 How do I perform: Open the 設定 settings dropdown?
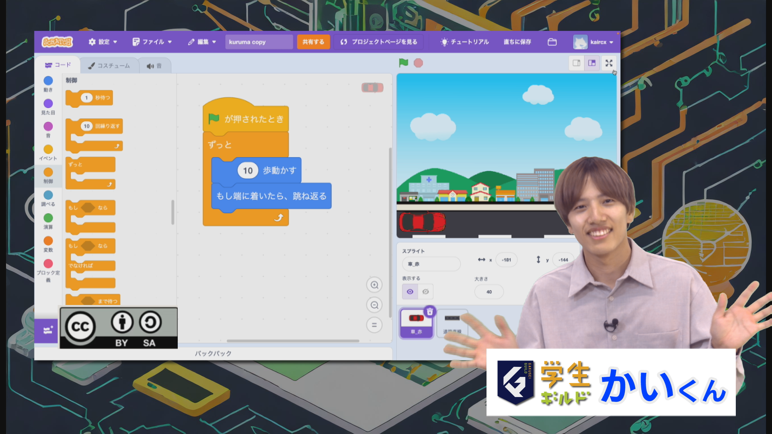pos(103,42)
